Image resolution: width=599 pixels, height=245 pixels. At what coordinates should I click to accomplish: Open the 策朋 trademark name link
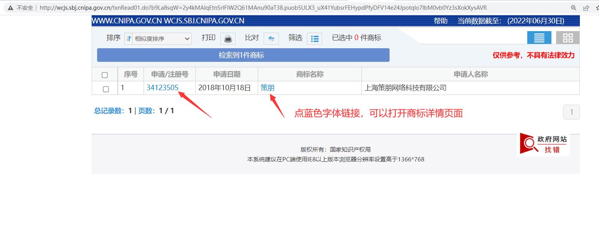(x=268, y=88)
